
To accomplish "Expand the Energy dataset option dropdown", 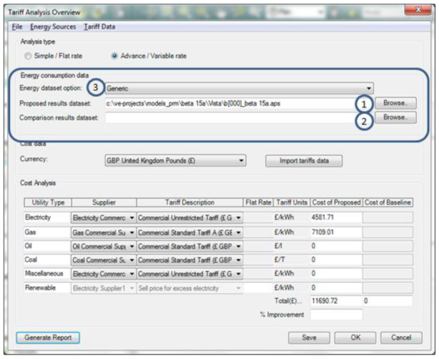I will [368, 89].
